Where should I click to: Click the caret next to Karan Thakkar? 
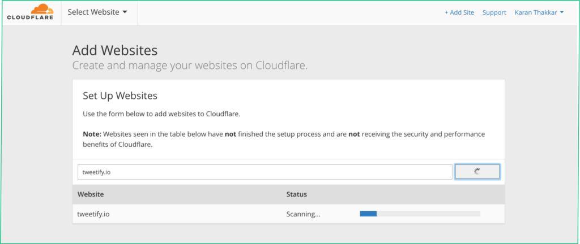click(x=562, y=12)
